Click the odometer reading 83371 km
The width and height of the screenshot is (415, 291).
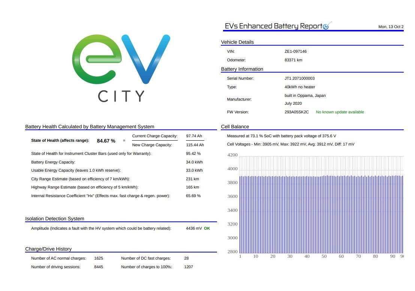coord(293,60)
